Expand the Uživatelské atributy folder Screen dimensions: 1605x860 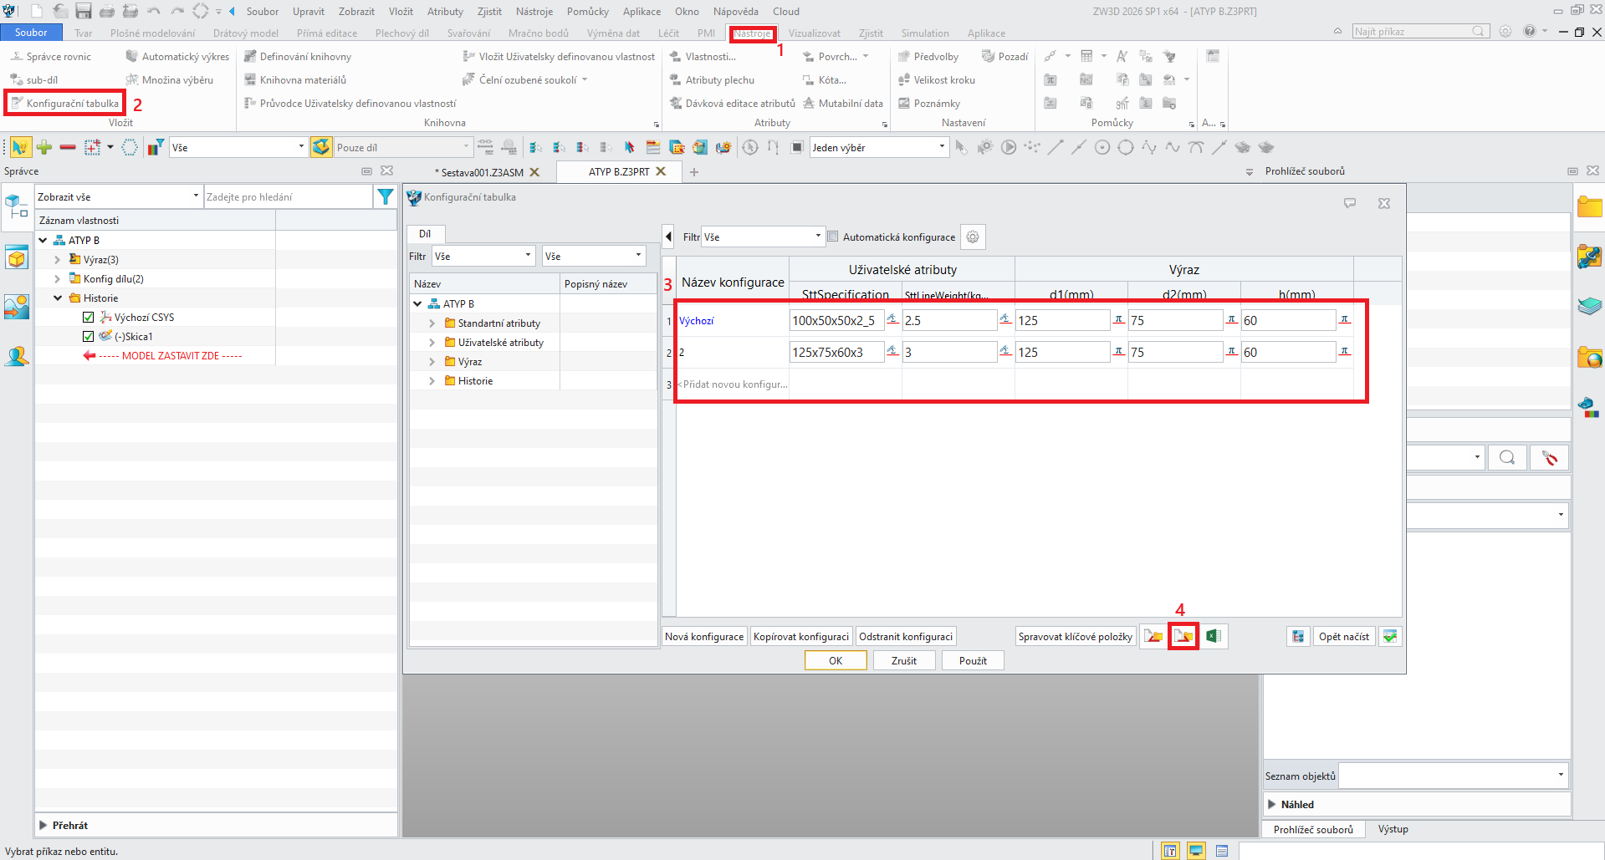[432, 343]
